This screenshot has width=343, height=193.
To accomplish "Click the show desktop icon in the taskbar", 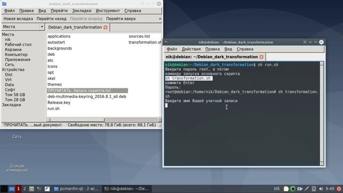I will (12, 189).
